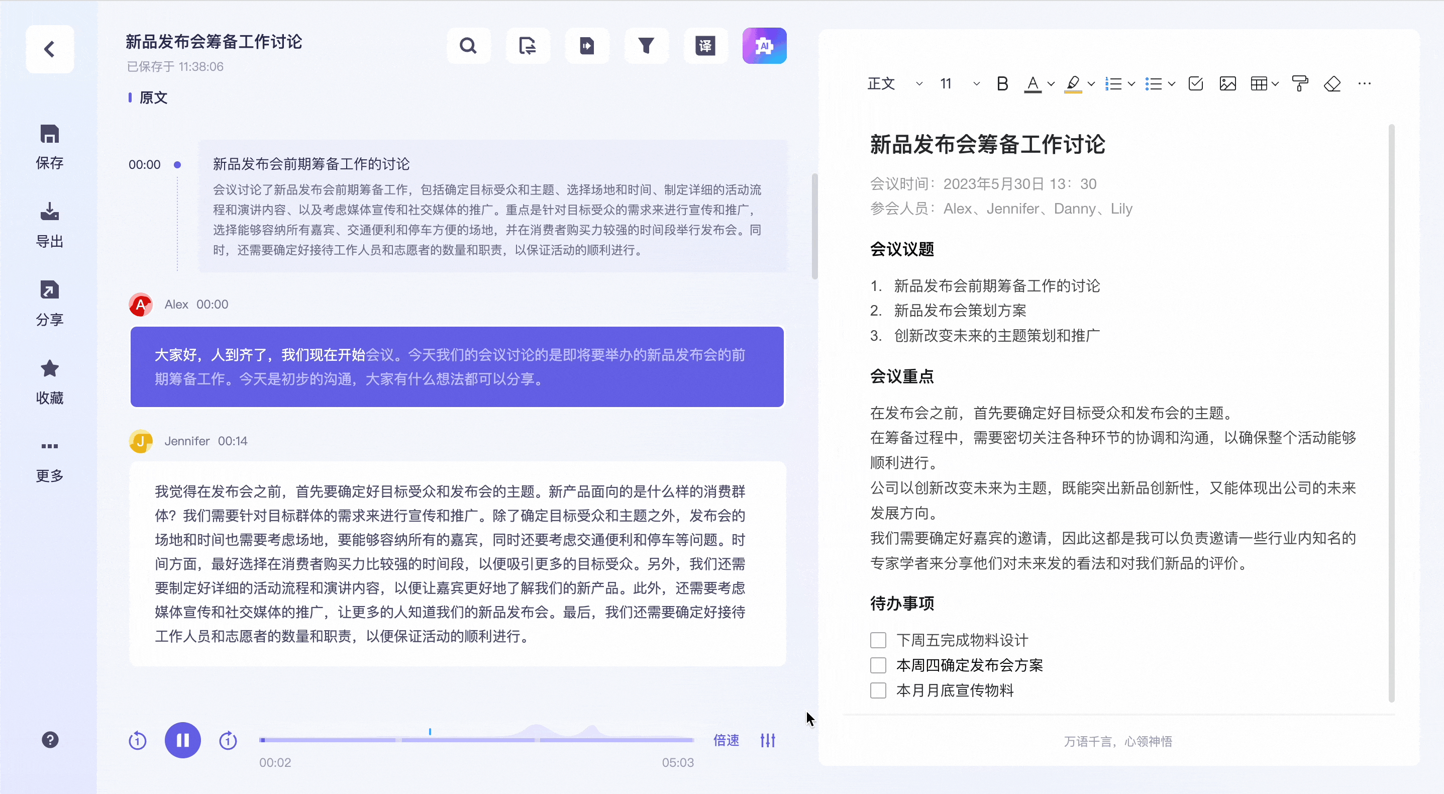This screenshot has height=794, width=1444.
Task: Click the eraser clear-format icon
Action: pyautogui.click(x=1332, y=84)
